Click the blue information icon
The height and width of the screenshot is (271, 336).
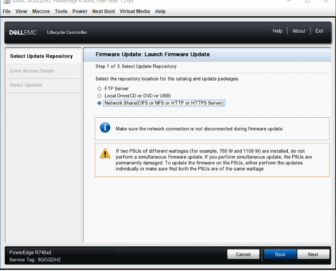(x=105, y=128)
